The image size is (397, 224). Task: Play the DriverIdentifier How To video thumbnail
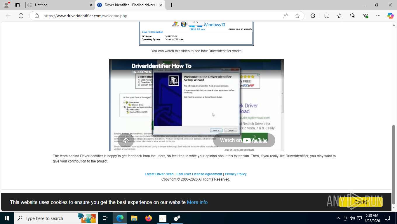[196, 105]
